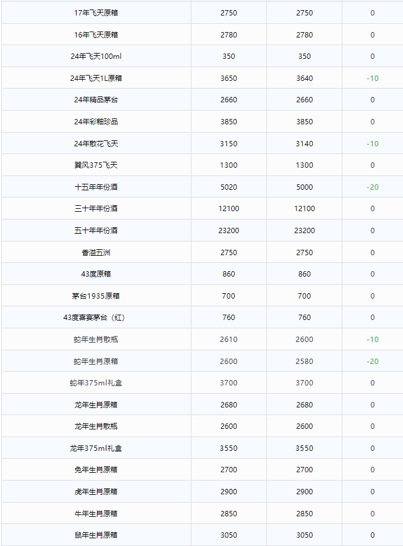
Task: Click the 蛇年生肖散瓶 product name
Action: click(96, 340)
